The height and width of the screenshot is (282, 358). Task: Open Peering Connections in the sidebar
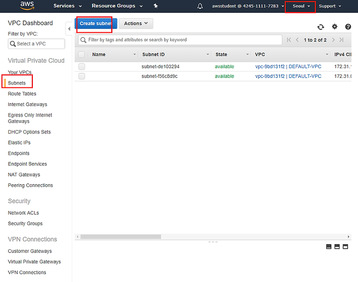tap(30, 185)
